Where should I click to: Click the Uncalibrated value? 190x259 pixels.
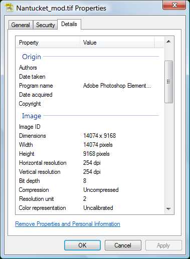(98, 208)
